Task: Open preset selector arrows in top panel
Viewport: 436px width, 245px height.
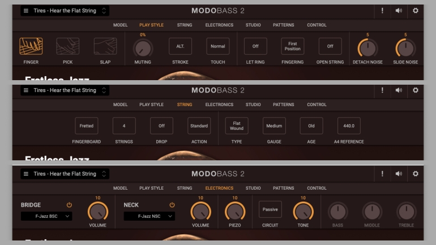Action: [x=104, y=11]
